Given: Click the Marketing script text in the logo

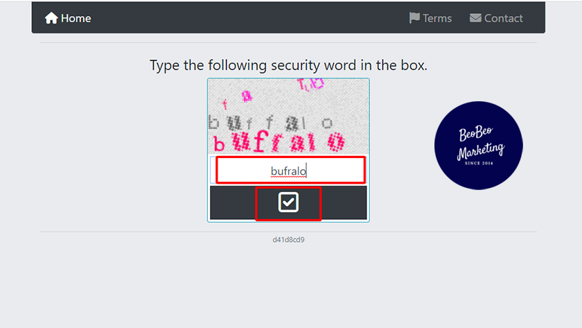Looking at the screenshot, I should (x=480, y=150).
